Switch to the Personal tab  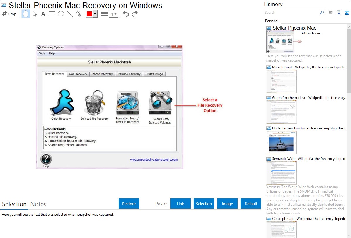[x=272, y=21]
